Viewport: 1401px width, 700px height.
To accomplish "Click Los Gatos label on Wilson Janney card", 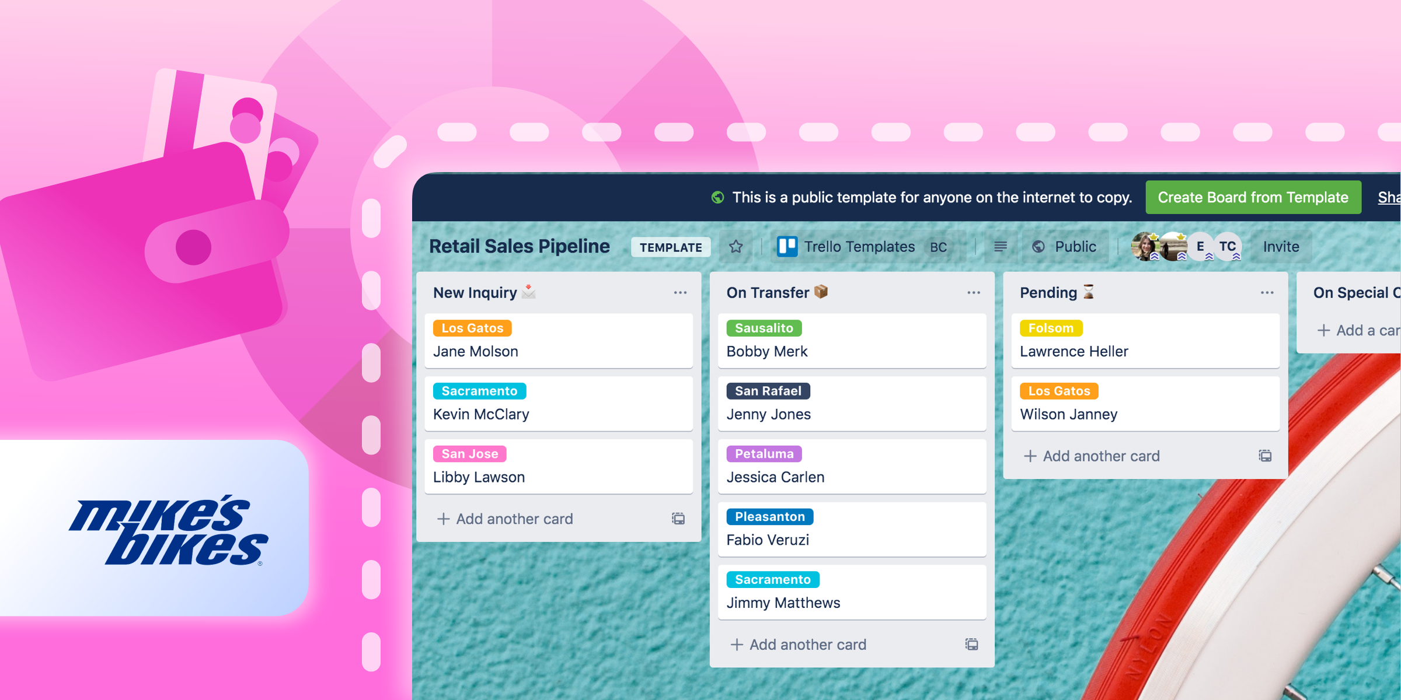I will point(1059,391).
